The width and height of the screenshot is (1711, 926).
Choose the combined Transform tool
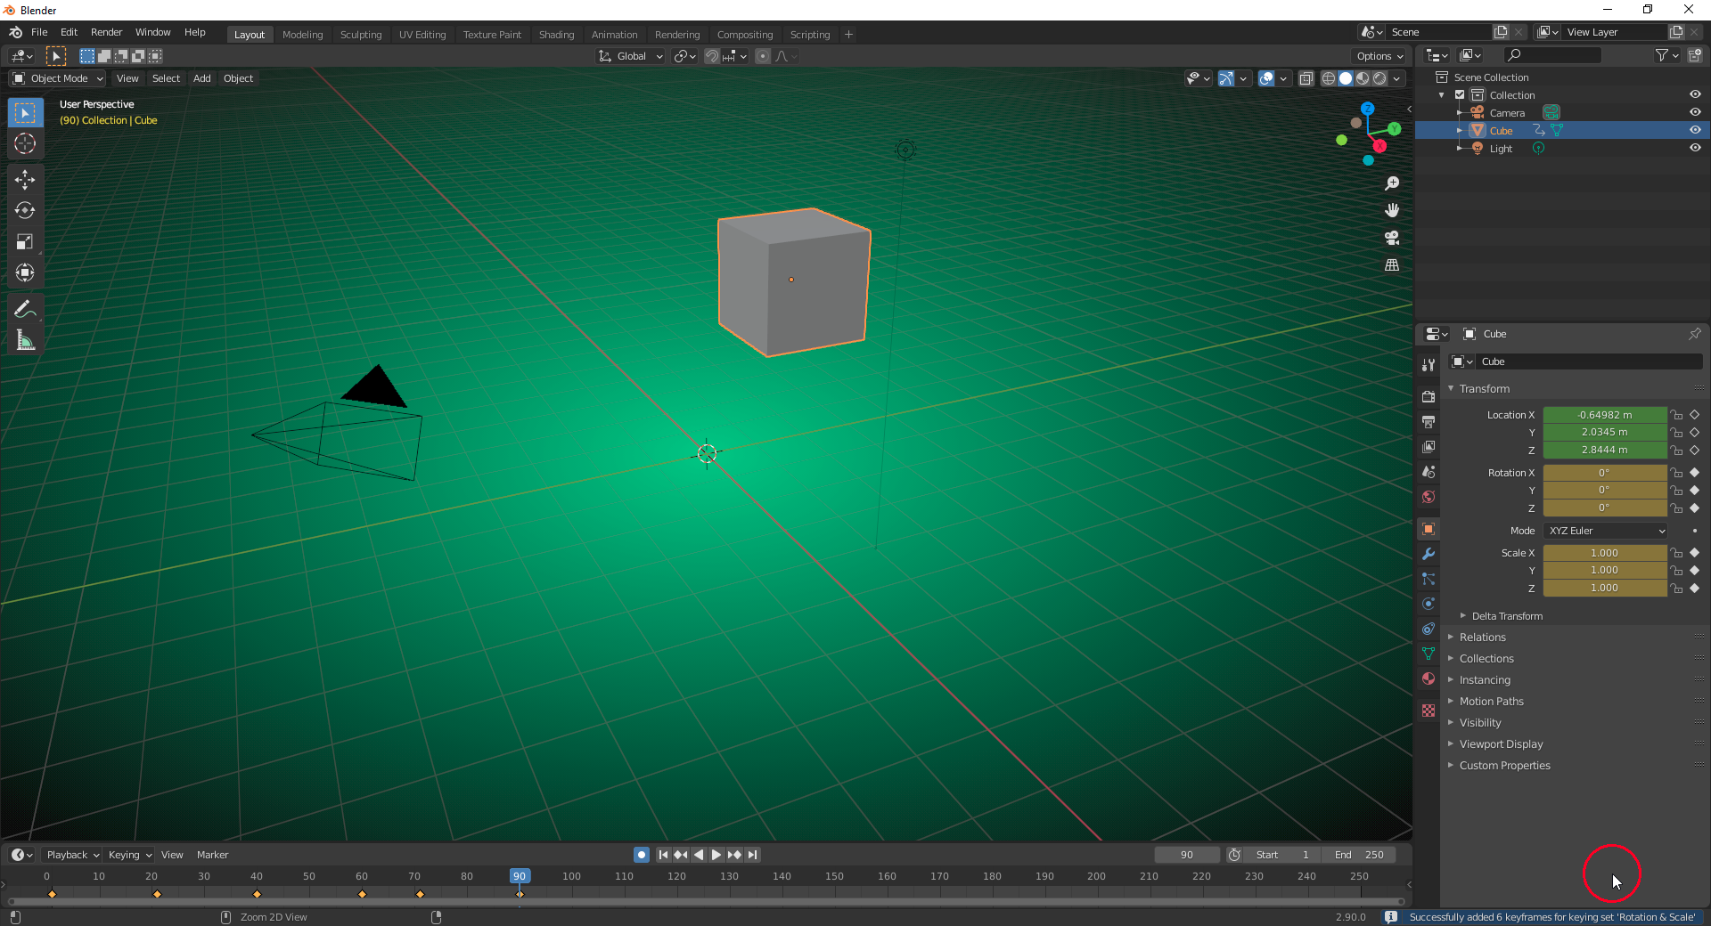point(25,273)
